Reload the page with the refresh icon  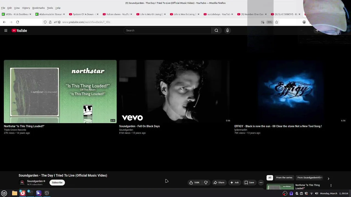click(18, 22)
